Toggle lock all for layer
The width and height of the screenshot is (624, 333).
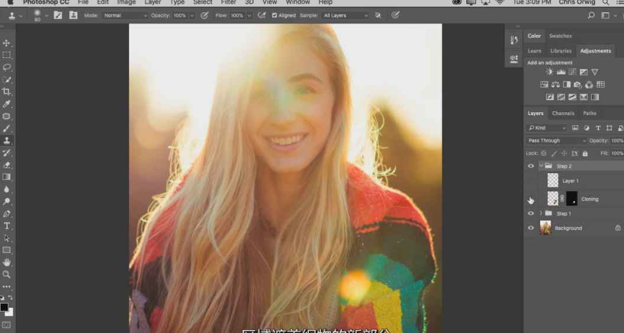click(x=585, y=153)
